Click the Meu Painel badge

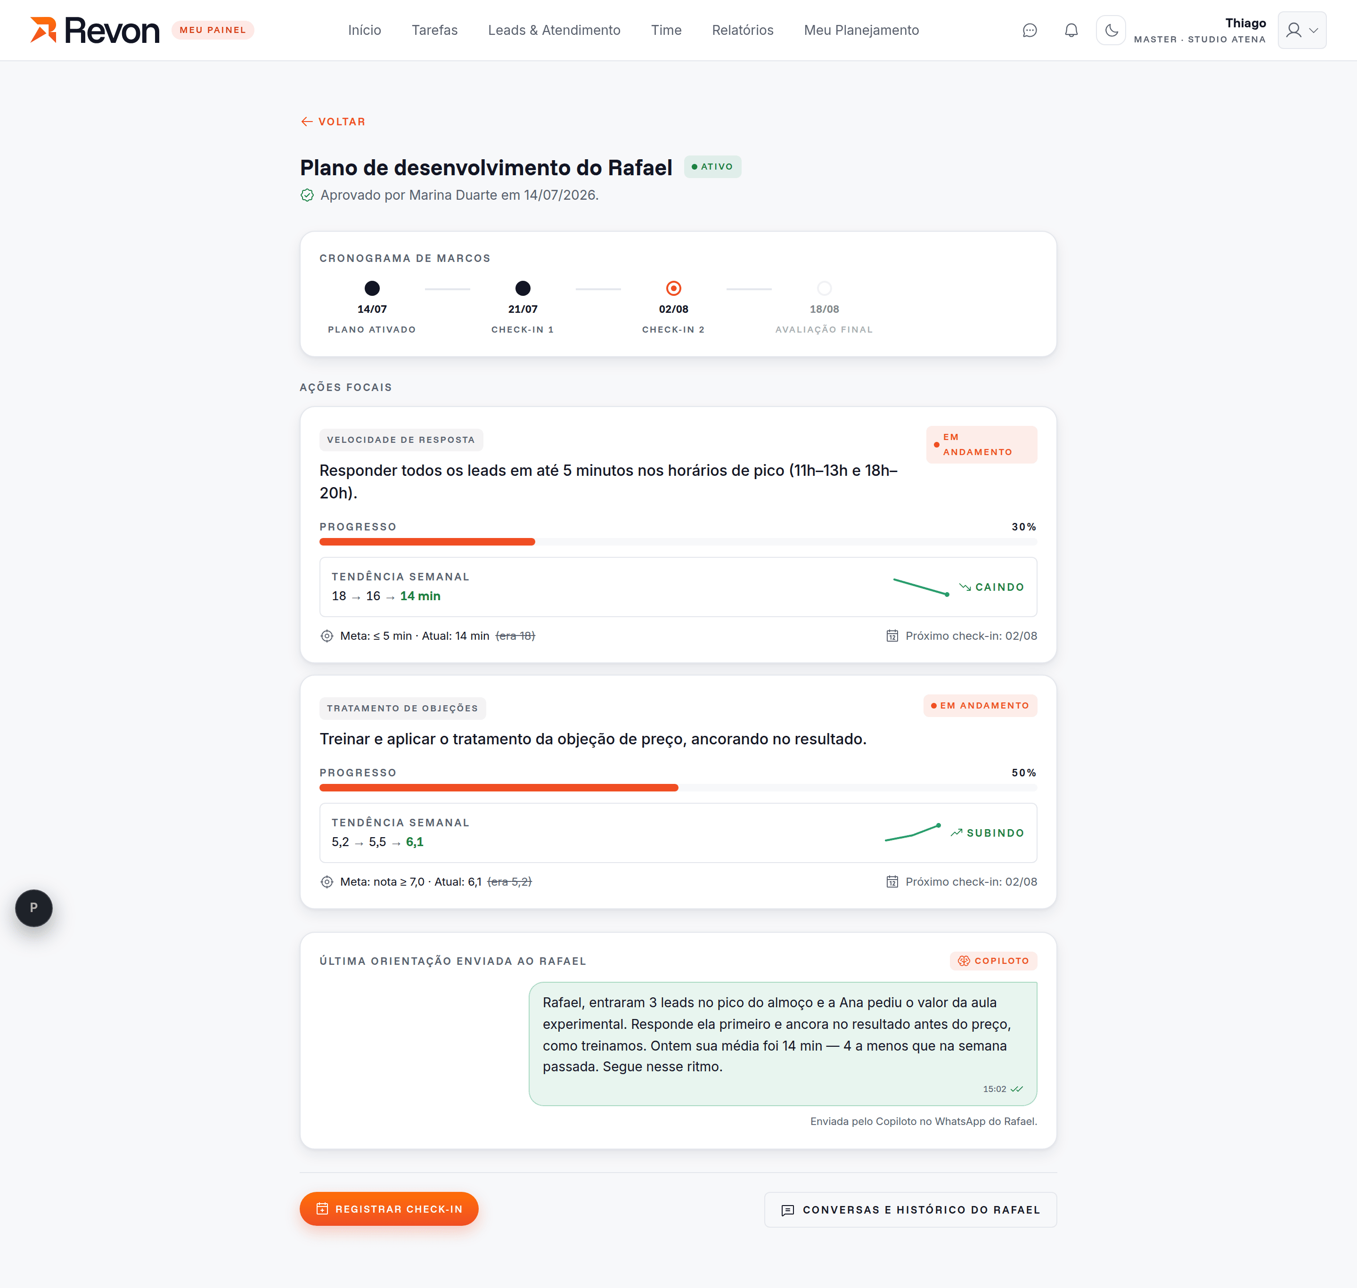[213, 30]
